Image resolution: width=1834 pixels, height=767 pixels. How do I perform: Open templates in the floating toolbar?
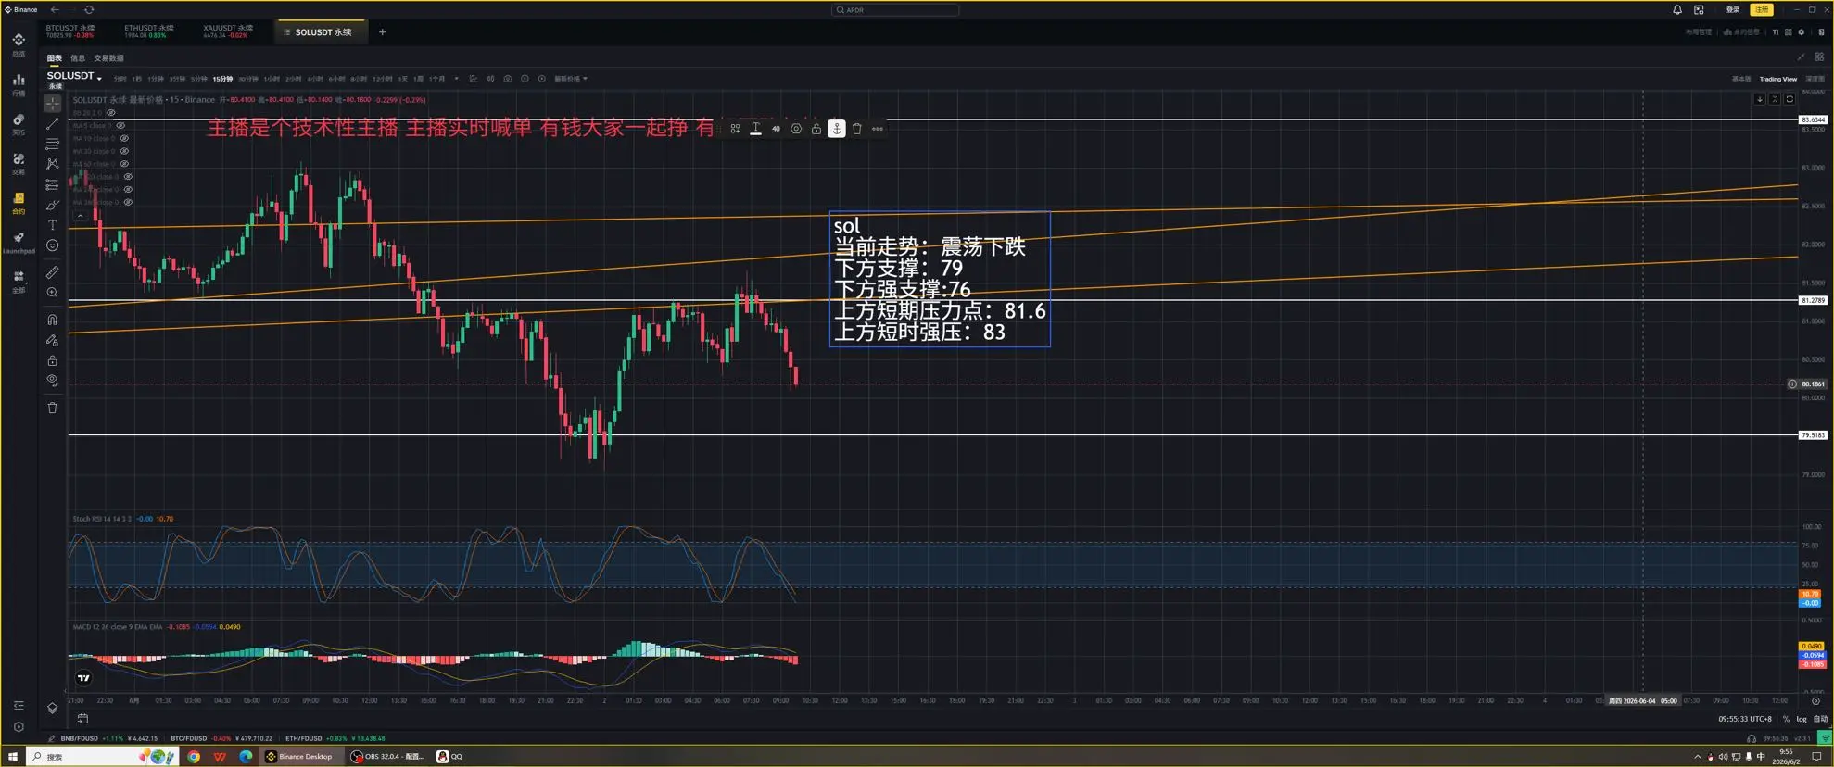pyautogui.click(x=736, y=129)
